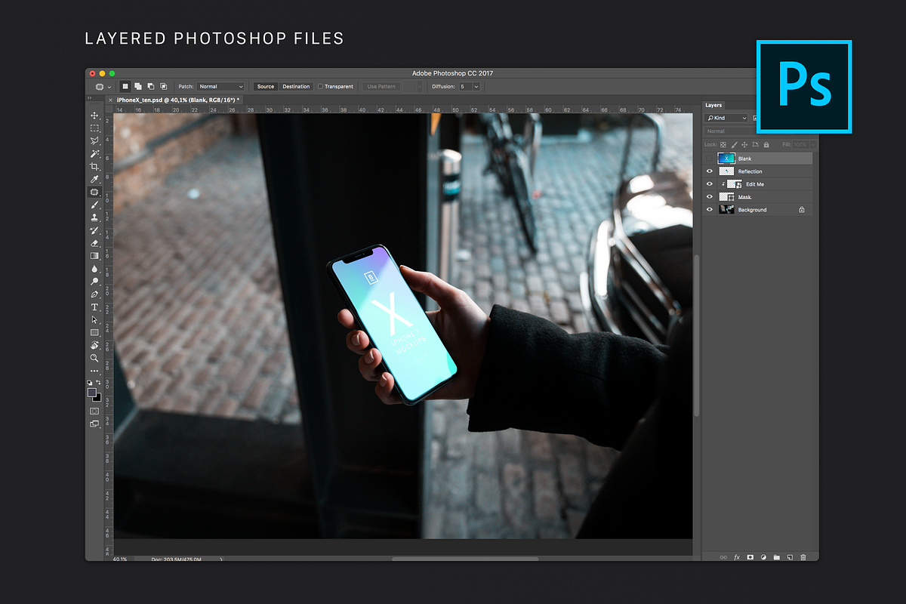Change the screen mode
The height and width of the screenshot is (604, 906).
click(94, 424)
